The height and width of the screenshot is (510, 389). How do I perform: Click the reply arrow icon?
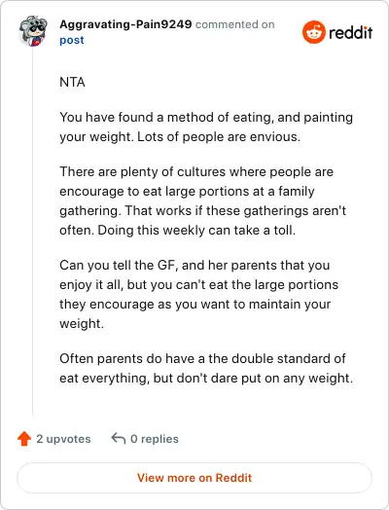[119, 438]
